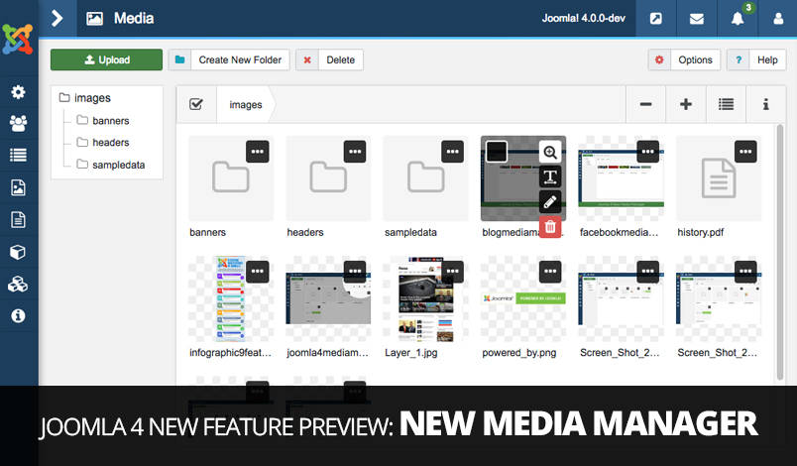Click the media grid vertical scrollbar
The height and width of the screenshot is (466, 797).
[780, 253]
